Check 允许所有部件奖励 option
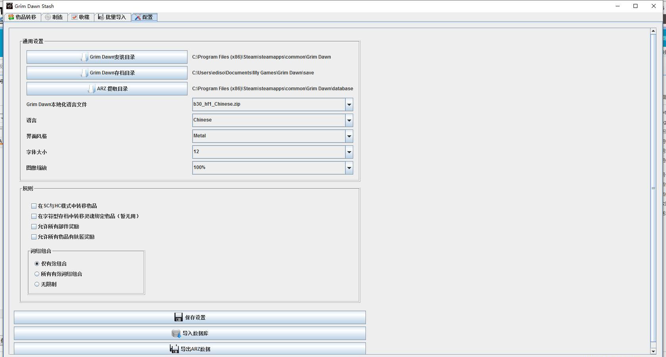666x357 pixels. coord(34,226)
